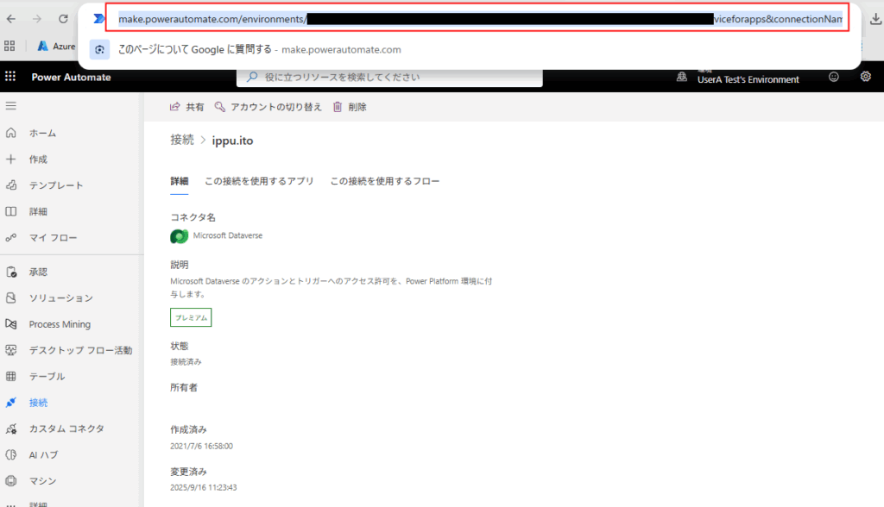
Task: Click the AI ハブ icon
Action: pos(10,454)
